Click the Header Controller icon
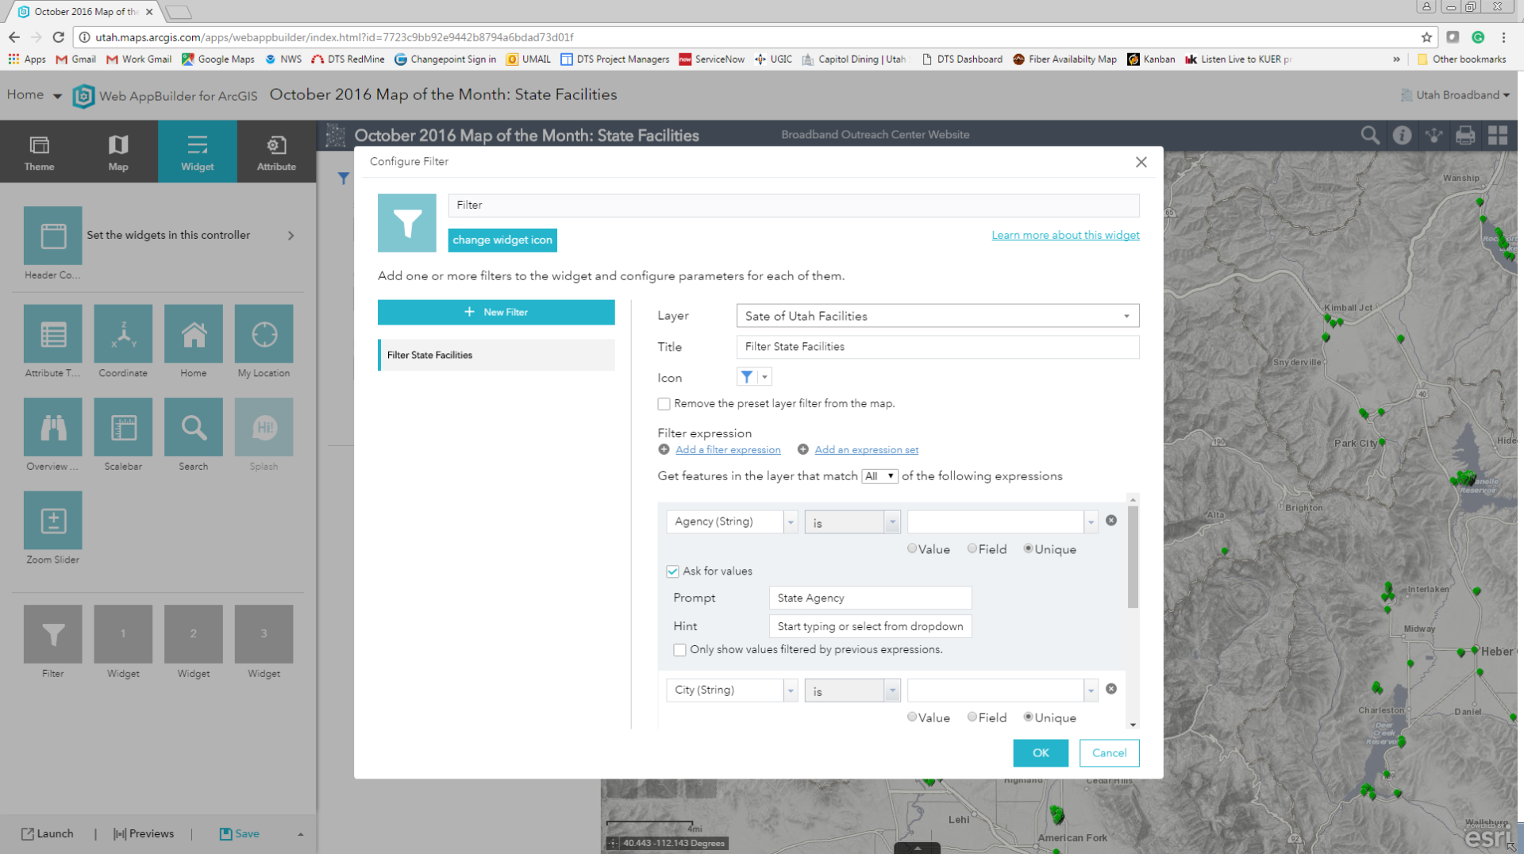Image resolution: width=1524 pixels, height=854 pixels. pos(53,236)
